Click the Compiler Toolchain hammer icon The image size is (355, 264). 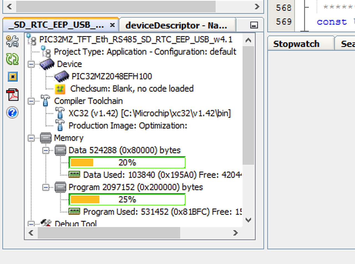tap(45, 101)
